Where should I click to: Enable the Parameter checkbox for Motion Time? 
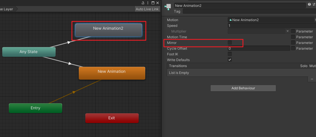click(x=293, y=37)
